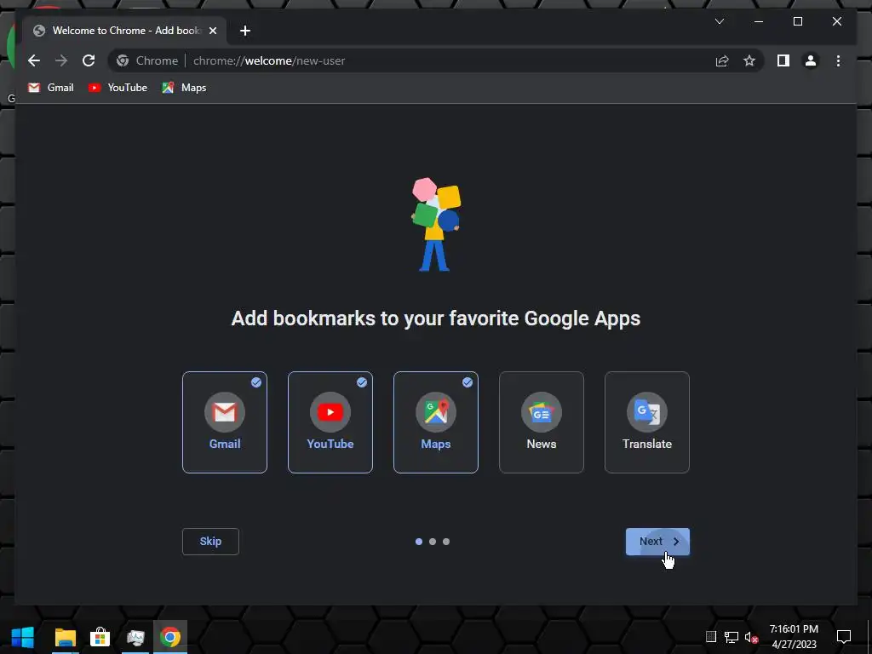Open a new tab with plus button

point(244,31)
